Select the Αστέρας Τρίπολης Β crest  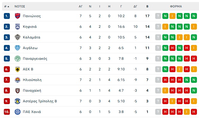point(18,101)
